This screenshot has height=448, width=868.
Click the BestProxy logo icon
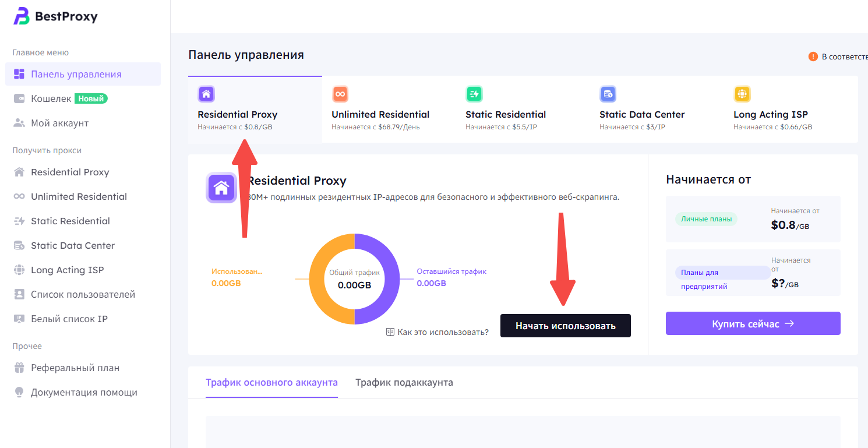coord(22,16)
